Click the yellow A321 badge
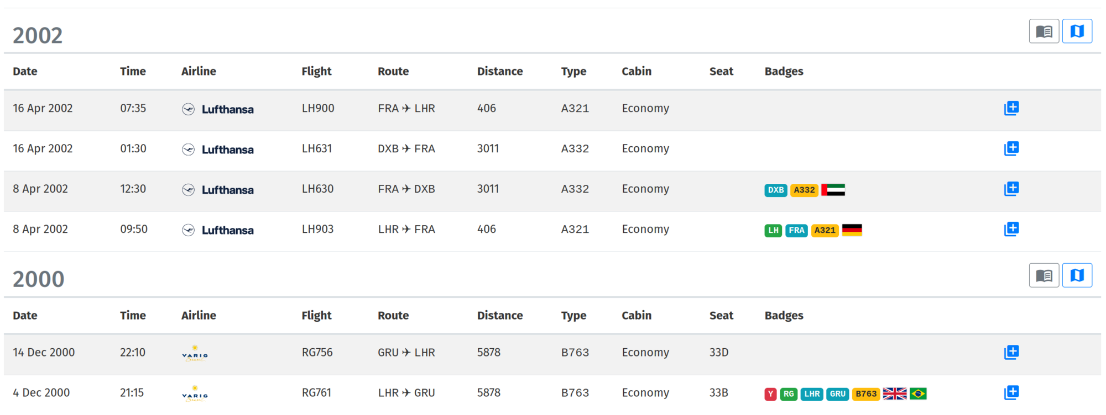1106x415 pixels. tap(825, 230)
